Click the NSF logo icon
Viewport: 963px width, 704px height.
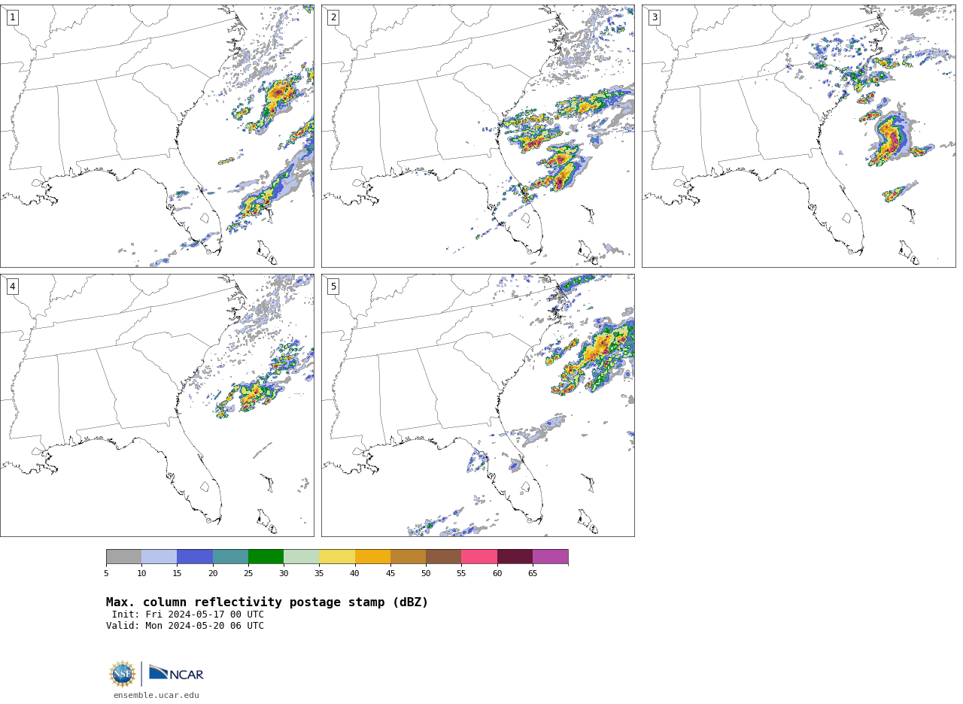[x=123, y=674]
